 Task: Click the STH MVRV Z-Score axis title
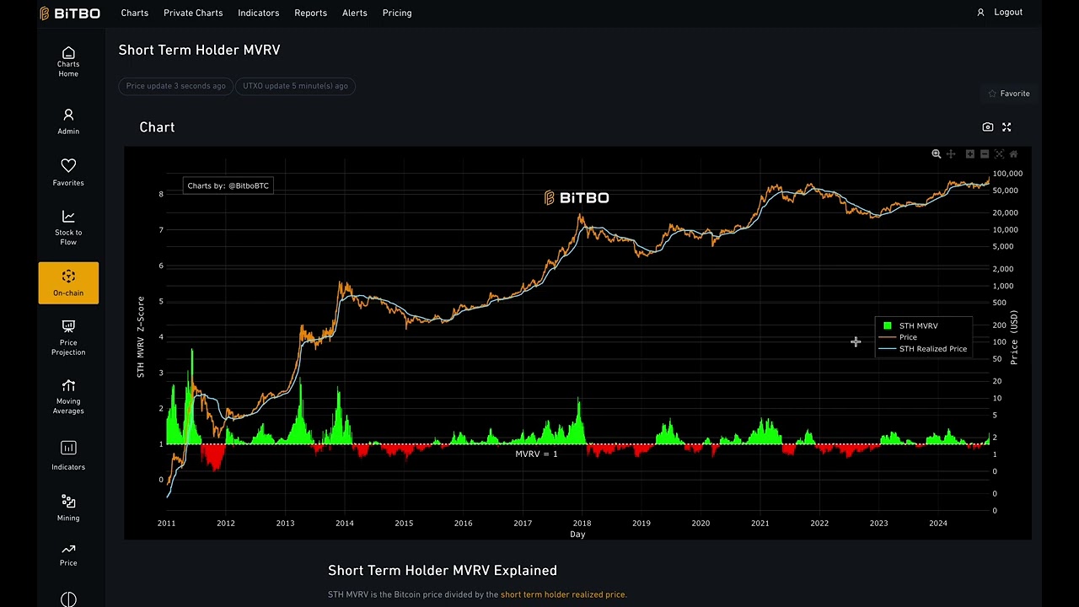coord(141,336)
